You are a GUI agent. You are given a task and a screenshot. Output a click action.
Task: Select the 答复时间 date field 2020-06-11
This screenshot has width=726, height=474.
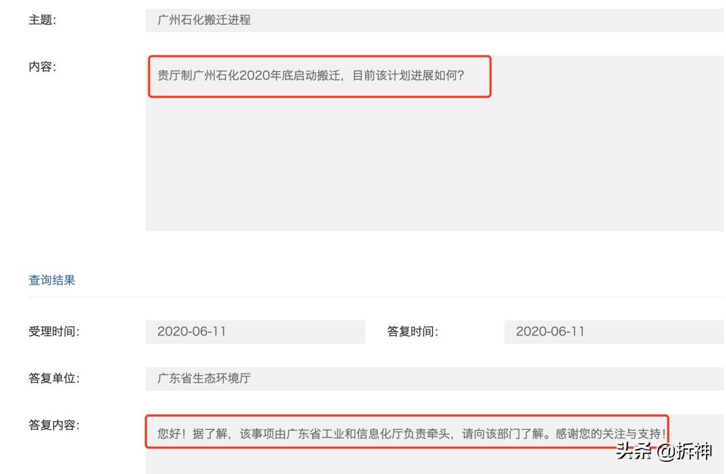click(x=614, y=331)
